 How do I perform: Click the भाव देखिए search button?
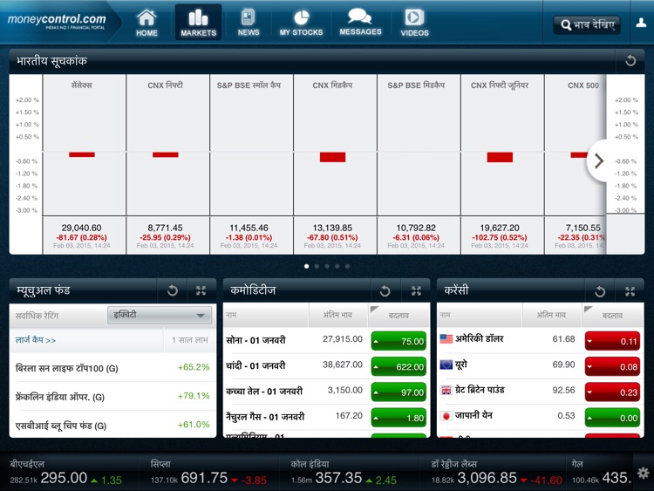(587, 25)
